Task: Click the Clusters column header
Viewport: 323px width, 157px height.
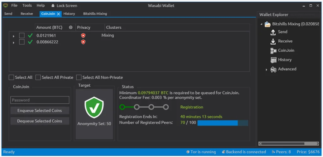Action: [x=177, y=27]
